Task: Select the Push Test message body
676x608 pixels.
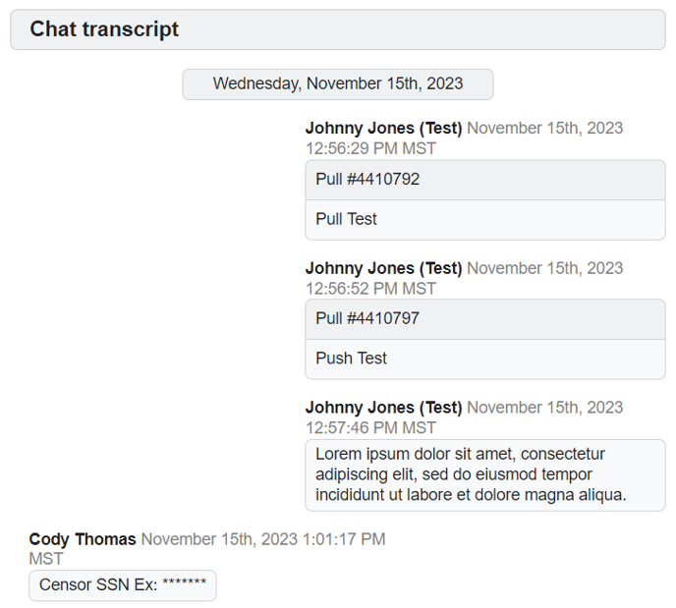Action: pos(351,359)
